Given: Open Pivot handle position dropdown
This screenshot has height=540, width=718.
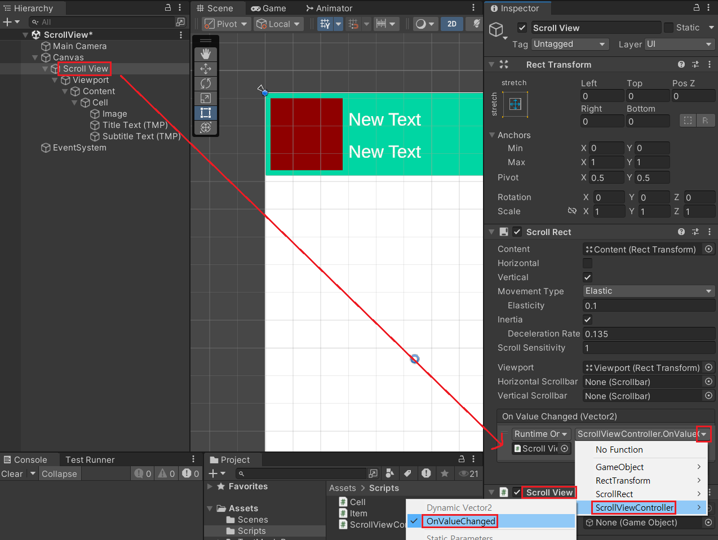Looking at the screenshot, I should 226,24.
